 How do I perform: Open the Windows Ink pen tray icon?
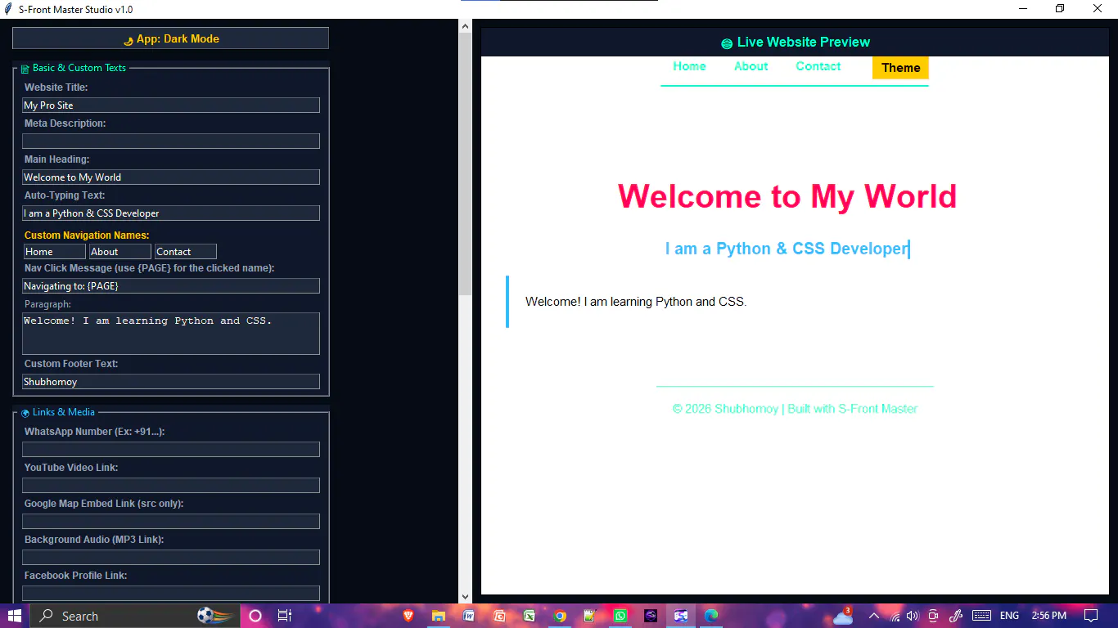(955, 616)
